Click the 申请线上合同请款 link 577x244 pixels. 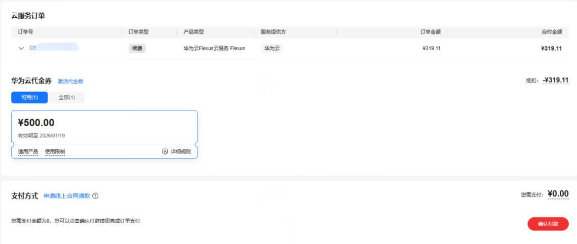coord(66,196)
